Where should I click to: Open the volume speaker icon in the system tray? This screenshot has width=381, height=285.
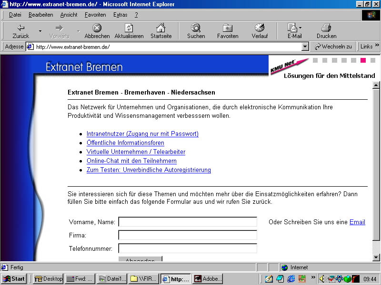click(322, 279)
